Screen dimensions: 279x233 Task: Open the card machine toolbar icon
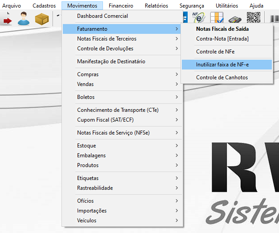tap(235, 19)
